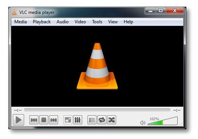The image size is (198, 139).
Task: Open the playlist view icon
Action: point(92,120)
